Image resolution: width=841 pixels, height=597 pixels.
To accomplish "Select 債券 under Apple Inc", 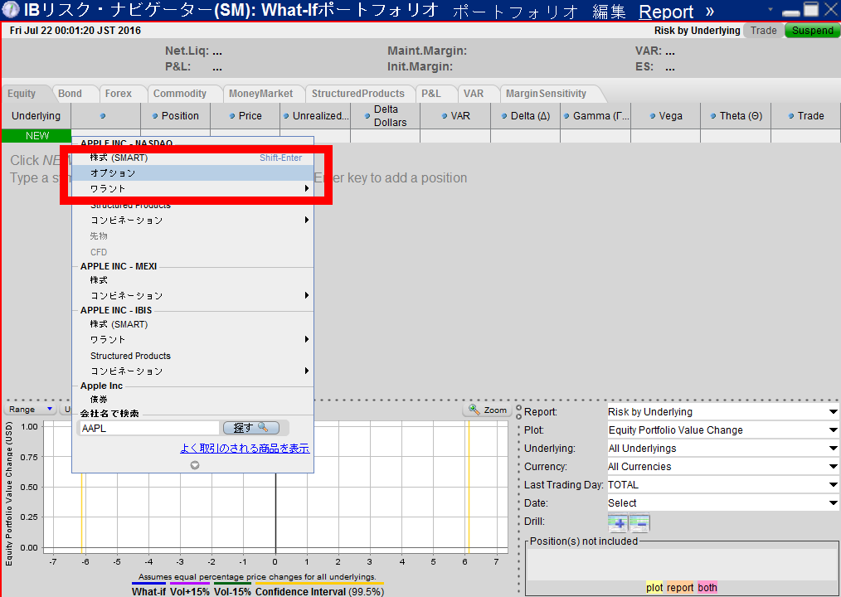I will (x=192, y=400).
